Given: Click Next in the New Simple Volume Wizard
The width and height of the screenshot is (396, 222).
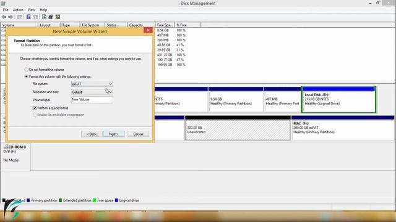Looking at the screenshot, I should pyautogui.click(x=114, y=134).
